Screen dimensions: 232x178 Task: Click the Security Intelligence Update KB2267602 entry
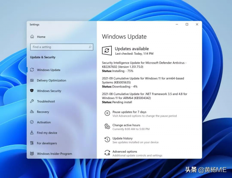click(144, 65)
